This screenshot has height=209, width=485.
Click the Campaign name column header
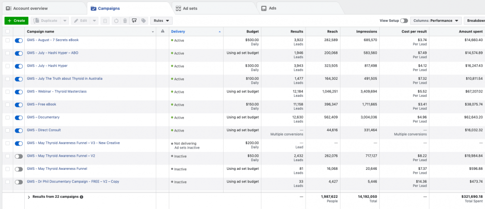40,31
